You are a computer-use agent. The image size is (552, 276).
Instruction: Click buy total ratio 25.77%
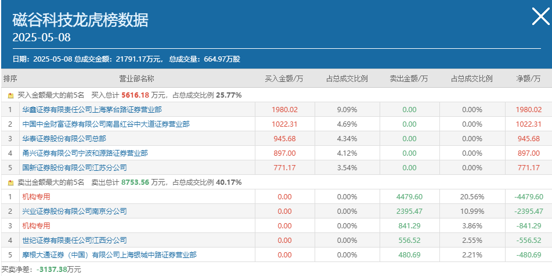coord(229,95)
